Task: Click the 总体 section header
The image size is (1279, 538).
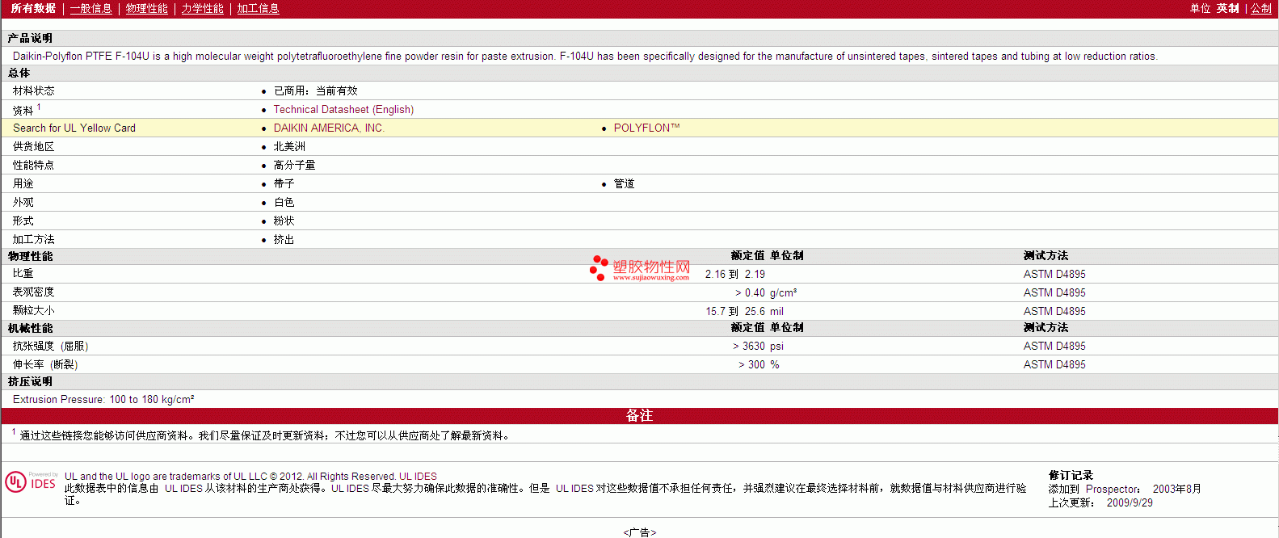Action: [19, 73]
